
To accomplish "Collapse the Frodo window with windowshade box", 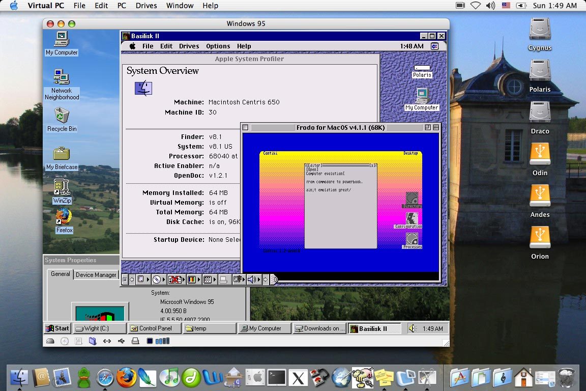I will coord(436,128).
